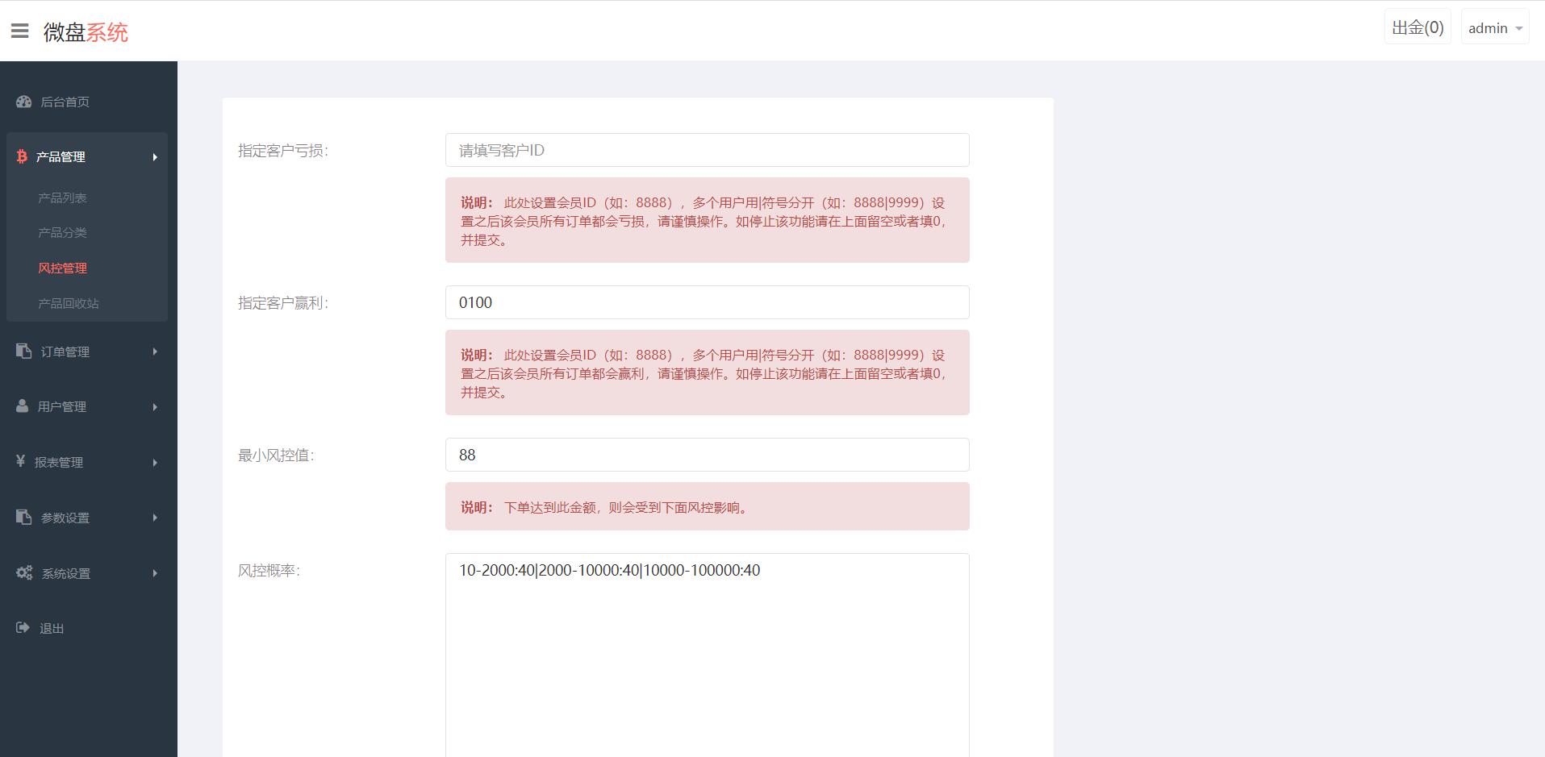Viewport: 1545px width, 757px height.
Task: Click the 退出 logout link
Action: (52, 628)
